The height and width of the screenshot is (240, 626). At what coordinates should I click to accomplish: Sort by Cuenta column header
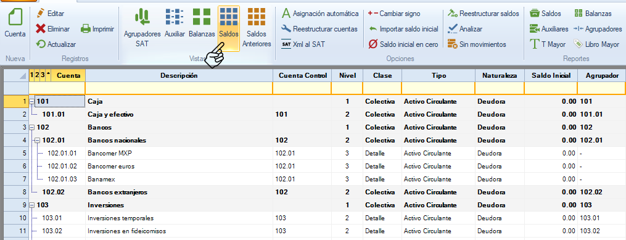pos(68,75)
